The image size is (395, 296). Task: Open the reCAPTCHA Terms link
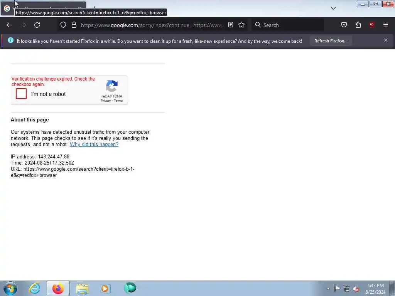[118, 101]
